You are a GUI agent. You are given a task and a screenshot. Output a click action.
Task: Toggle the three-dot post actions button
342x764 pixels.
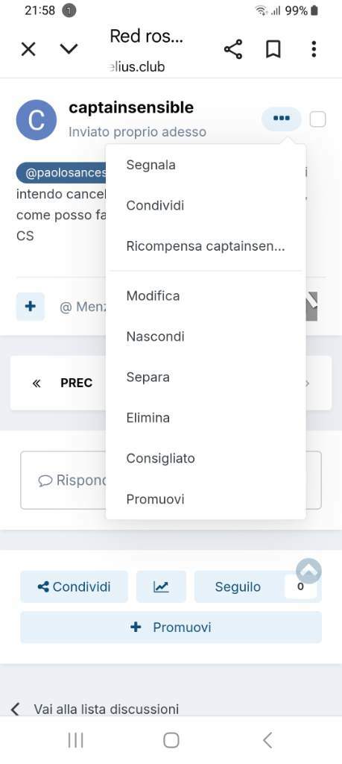pyautogui.click(x=282, y=119)
